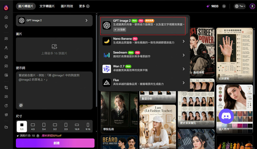The height and width of the screenshot is (149, 257).
Task: Select the 2:3 aspect ratio
Action: pos(66,126)
